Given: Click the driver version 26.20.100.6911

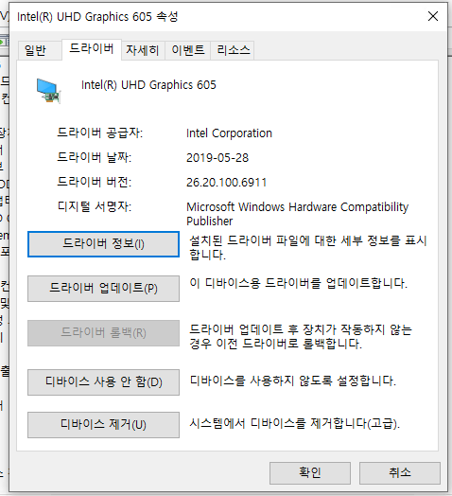Looking at the screenshot, I should [226, 182].
